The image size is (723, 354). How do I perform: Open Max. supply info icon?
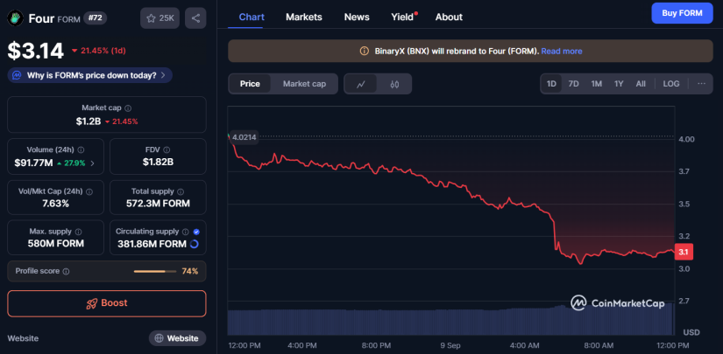click(78, 232)
